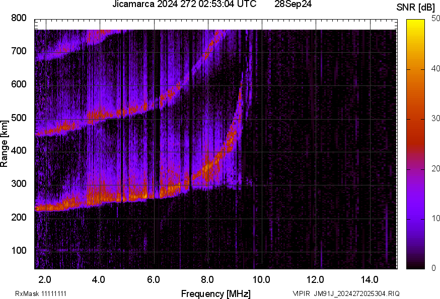Pick the orange-red colorbar region near 30 dB
This screenshot has height=299, width=440.
pos(415,119)
